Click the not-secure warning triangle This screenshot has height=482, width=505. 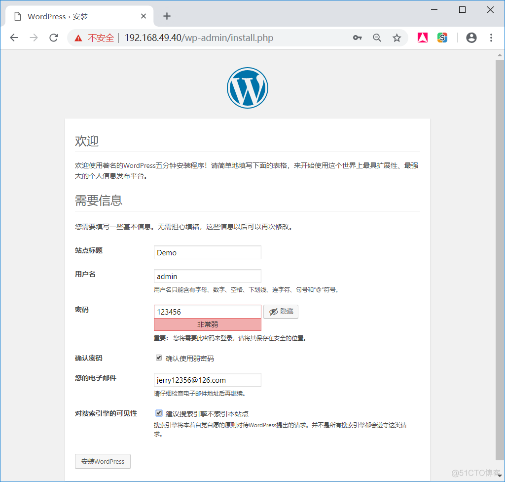point(78,38)
